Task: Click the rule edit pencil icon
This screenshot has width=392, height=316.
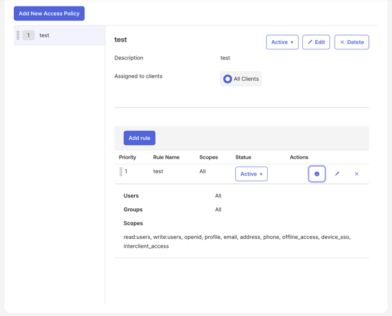Action: [337, 174]
